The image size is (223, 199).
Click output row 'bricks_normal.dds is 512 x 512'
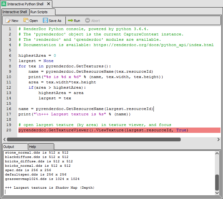click(x=38, y=166)
